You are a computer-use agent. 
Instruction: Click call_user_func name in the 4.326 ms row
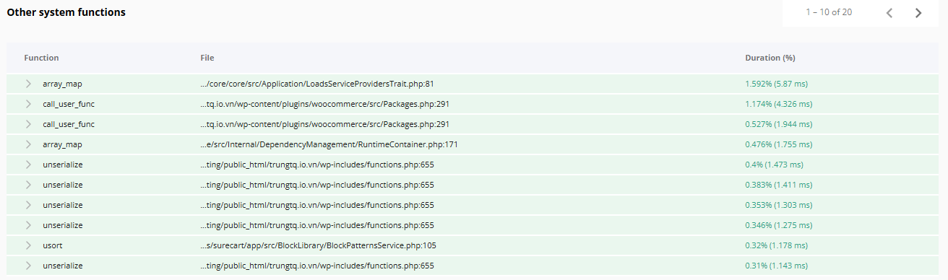click(69, 104)
